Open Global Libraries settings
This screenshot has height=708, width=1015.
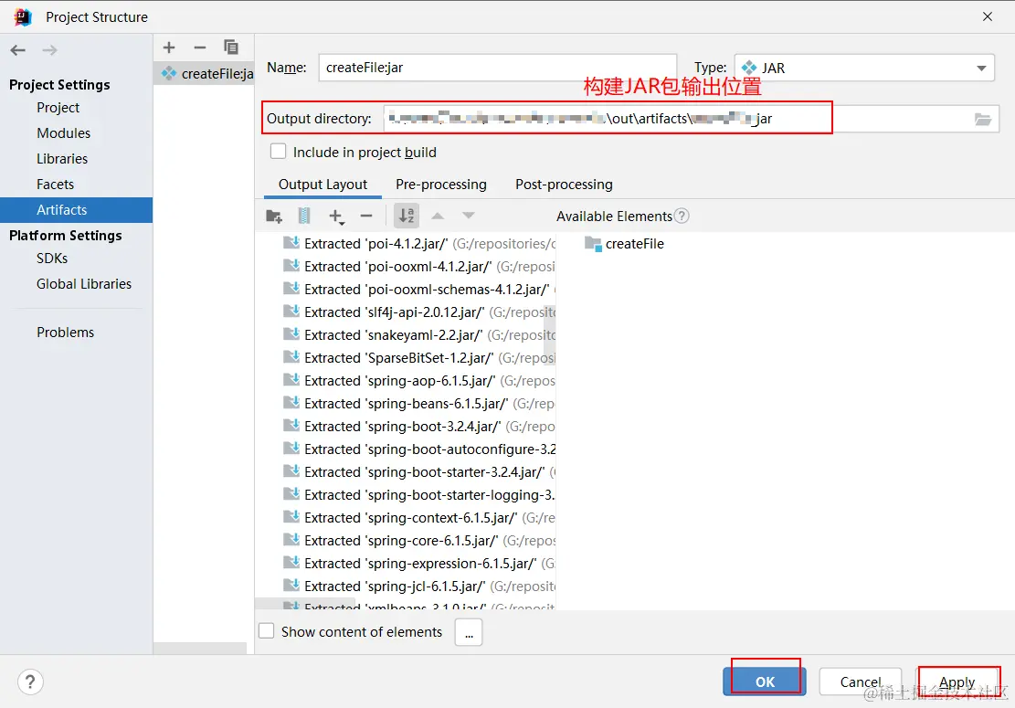[x=83, y=284]
